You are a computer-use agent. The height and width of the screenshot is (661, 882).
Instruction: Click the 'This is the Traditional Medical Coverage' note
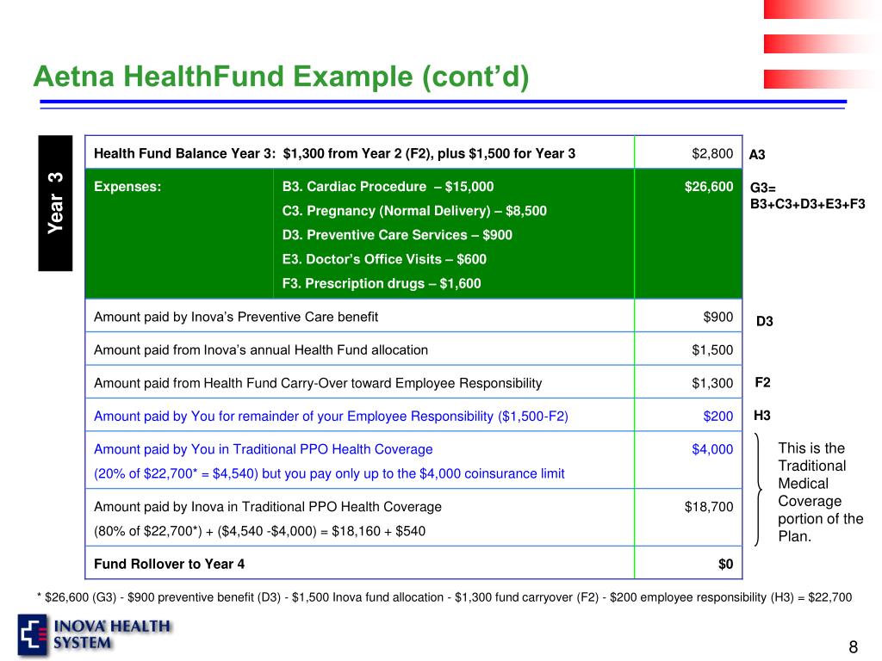[x=820, y=492]
